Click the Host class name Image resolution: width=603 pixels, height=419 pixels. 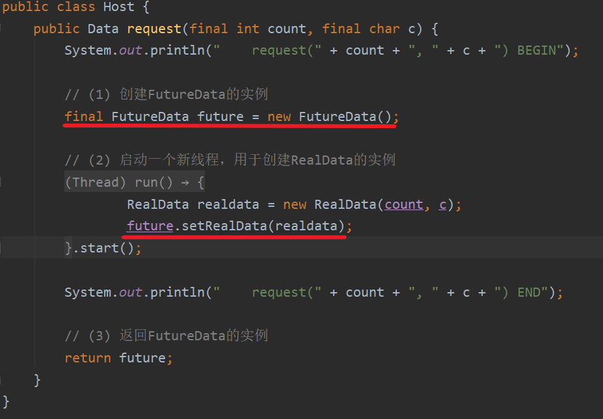tap(119, 7)
